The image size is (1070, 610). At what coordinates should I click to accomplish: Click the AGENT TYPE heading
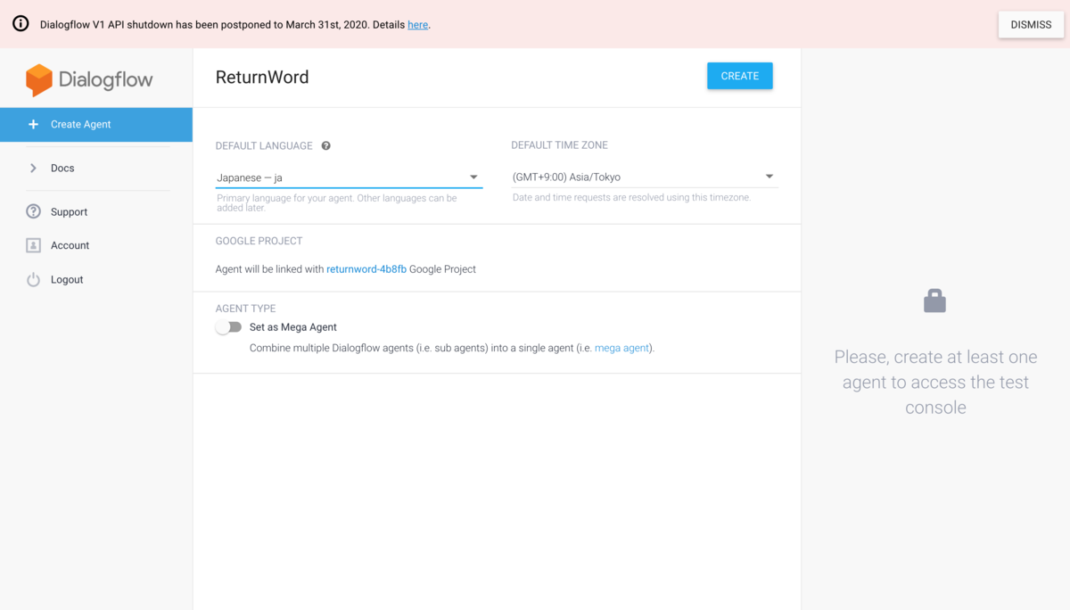click(x=245, y=309)
